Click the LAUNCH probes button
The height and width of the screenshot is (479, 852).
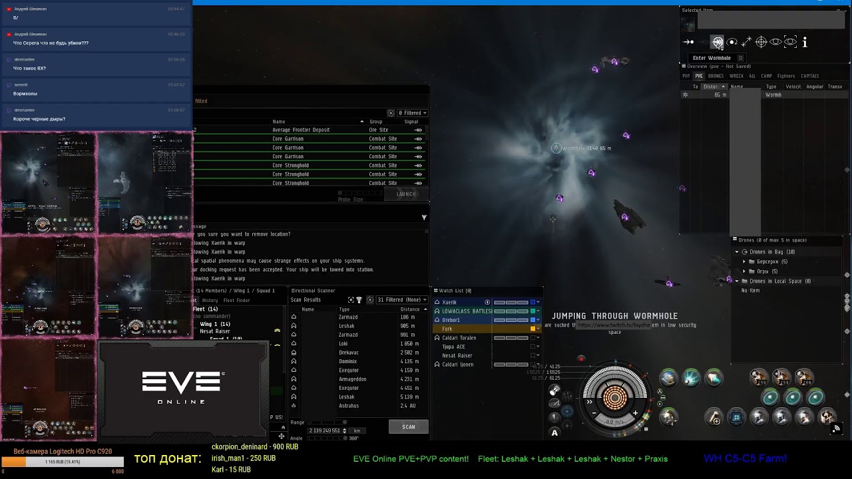[x=406, y=194]
